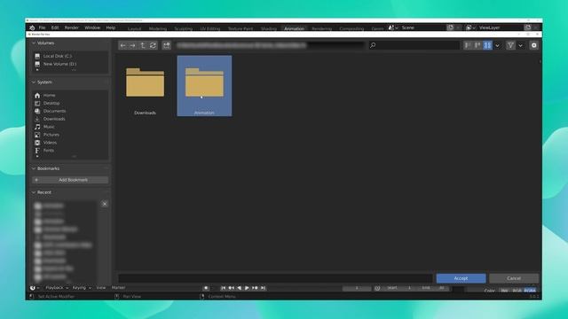The height and width of the screenshot is (319, 568).
Task: Switch to horizontal list display mode
Action: [x=477, y=45]
